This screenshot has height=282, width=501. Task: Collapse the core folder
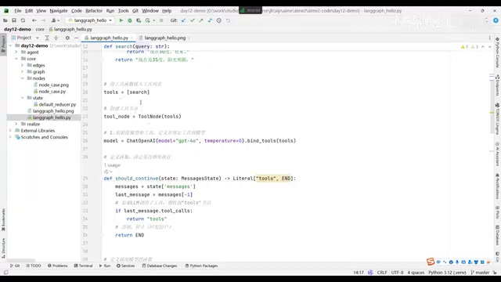click(x=16, y=59)
